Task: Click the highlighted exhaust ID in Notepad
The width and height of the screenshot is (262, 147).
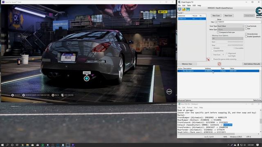Action: (x=228, y=125)
